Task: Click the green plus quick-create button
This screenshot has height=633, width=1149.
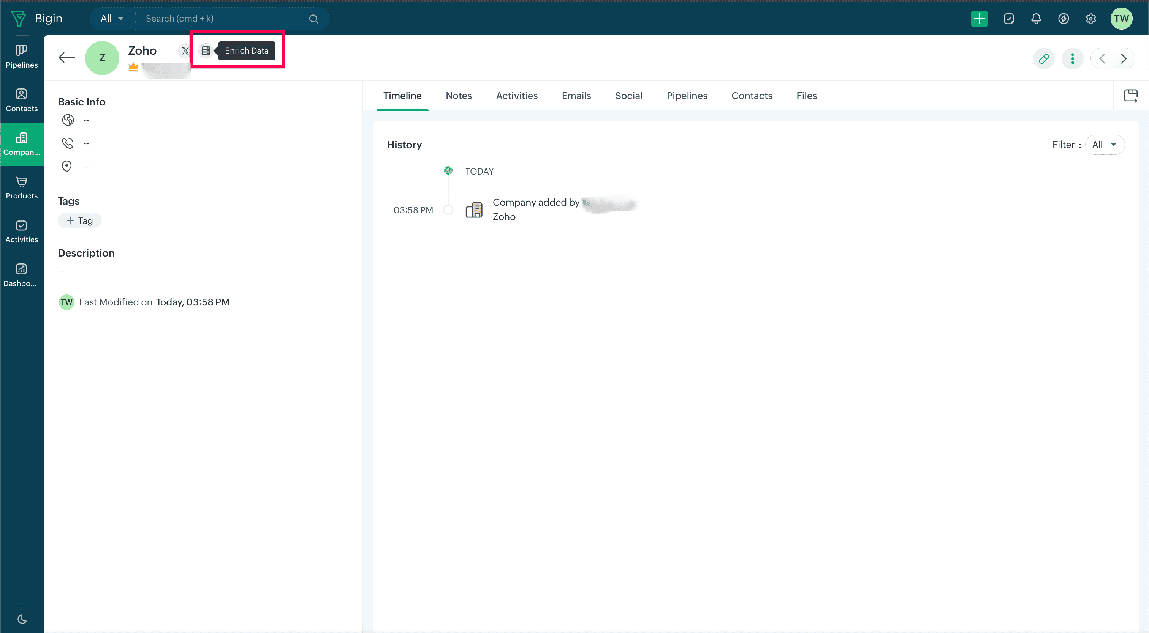Action: [979, 19]
